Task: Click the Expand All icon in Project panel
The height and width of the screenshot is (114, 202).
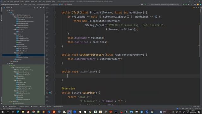Action: coord(35,8)
